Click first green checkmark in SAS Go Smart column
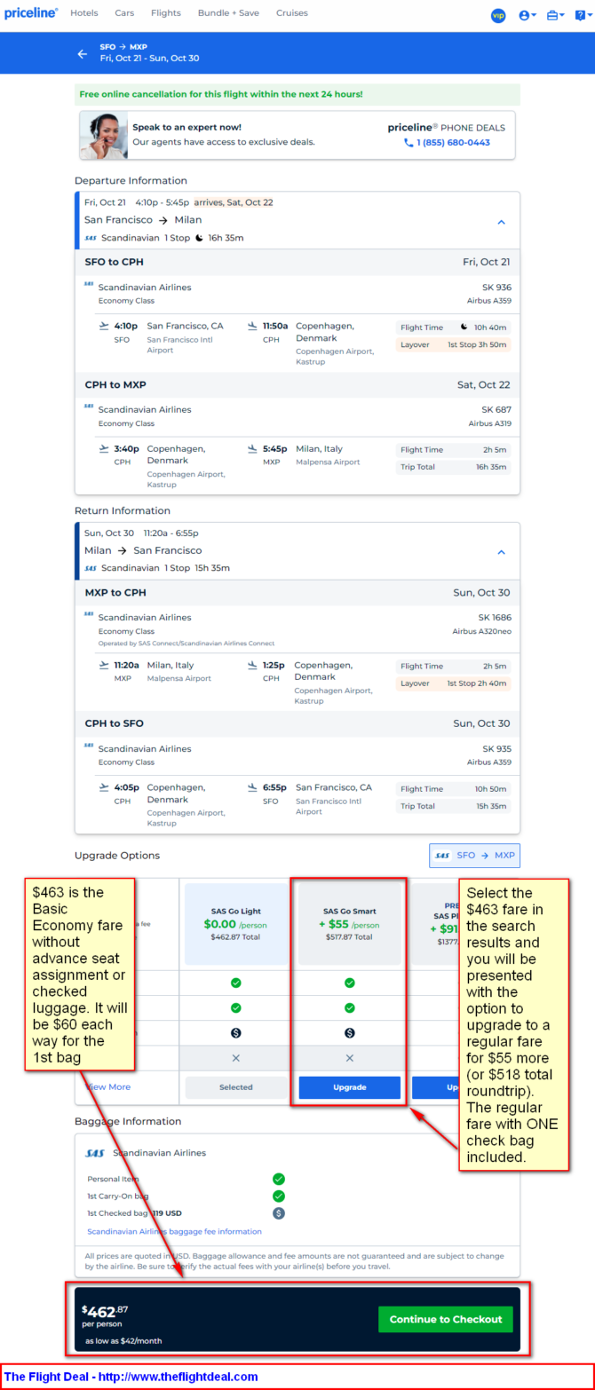Image resolution: width=595 pixels, height=1390 pixels. coord(350,983)
